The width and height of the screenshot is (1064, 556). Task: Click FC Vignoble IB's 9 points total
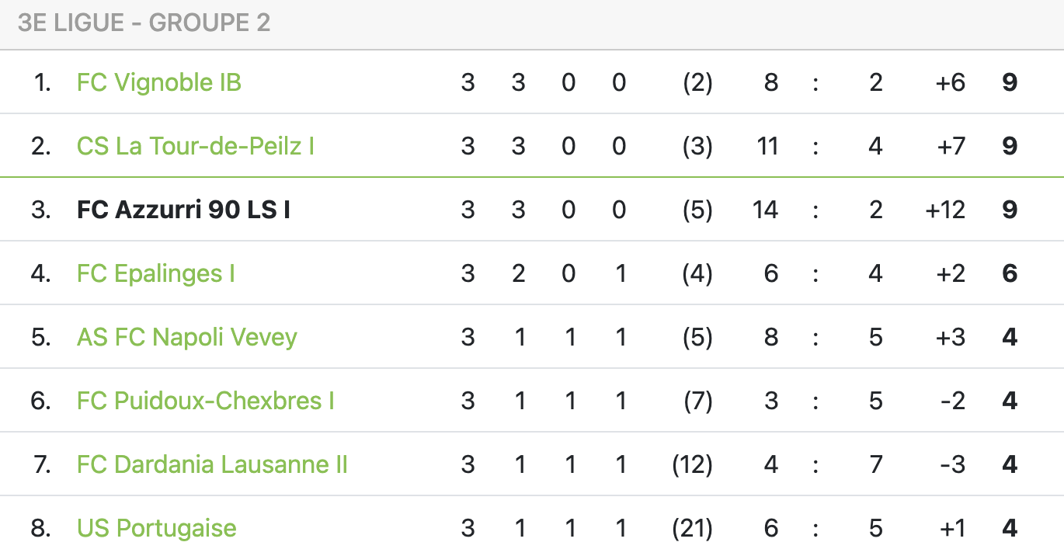[1010, 82]
